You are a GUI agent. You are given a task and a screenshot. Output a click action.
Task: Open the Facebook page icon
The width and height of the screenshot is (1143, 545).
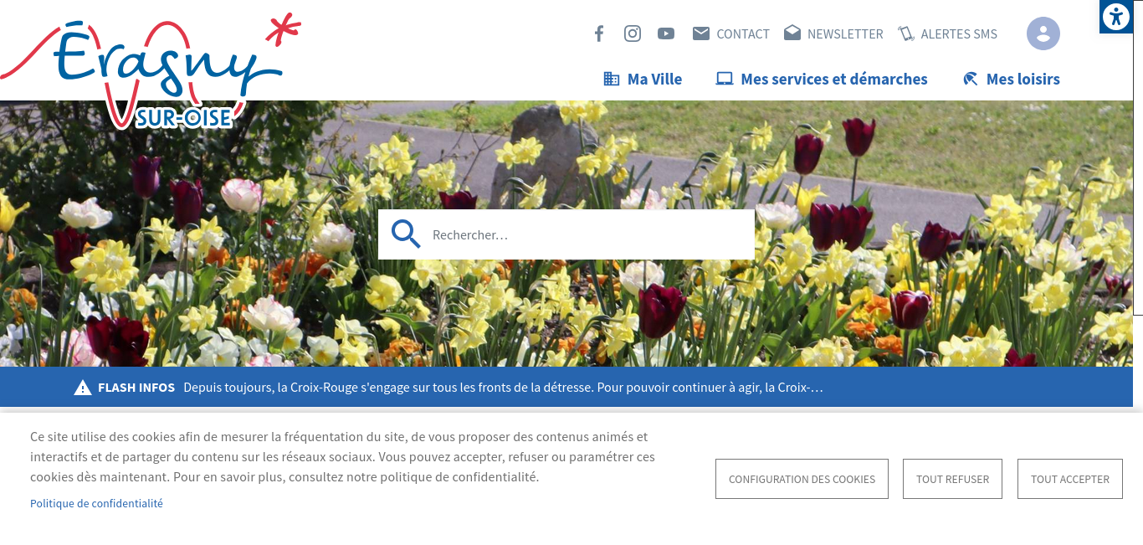point(599,33)
